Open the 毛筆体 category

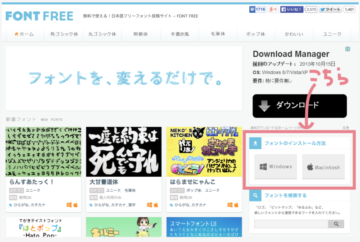pos(218,34)
